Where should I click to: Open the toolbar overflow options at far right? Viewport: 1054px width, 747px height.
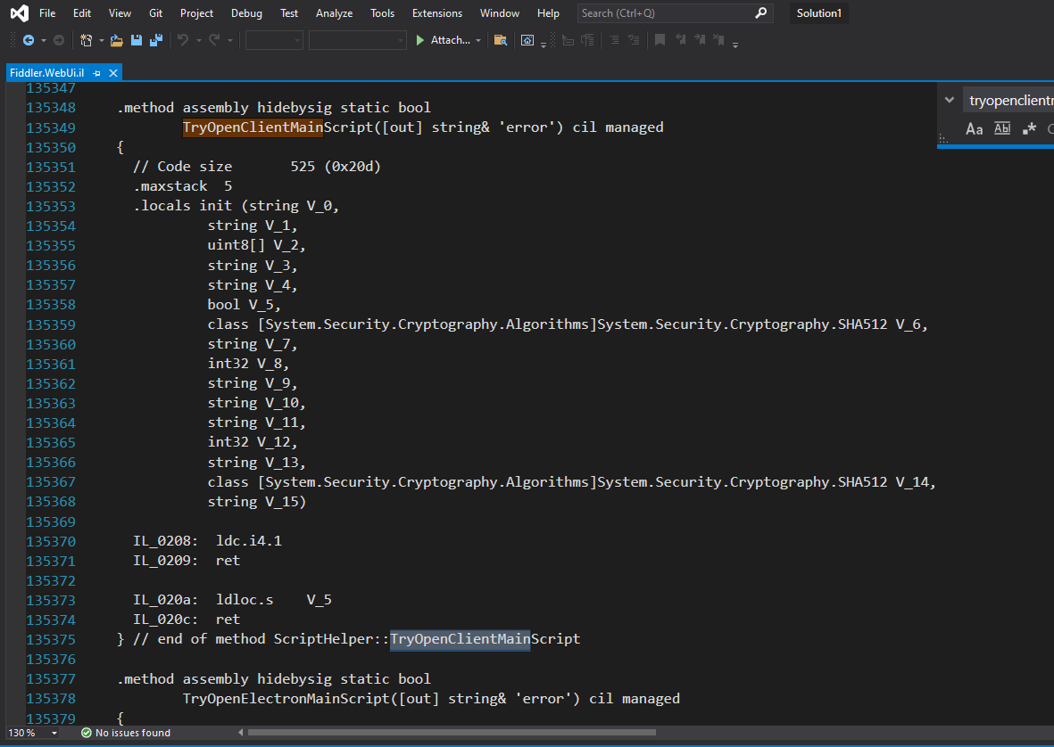[735, 45]
